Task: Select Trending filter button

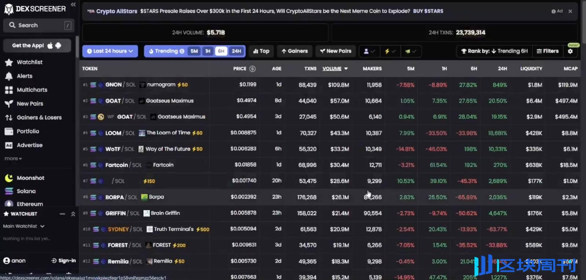Action: click(166, 51)
